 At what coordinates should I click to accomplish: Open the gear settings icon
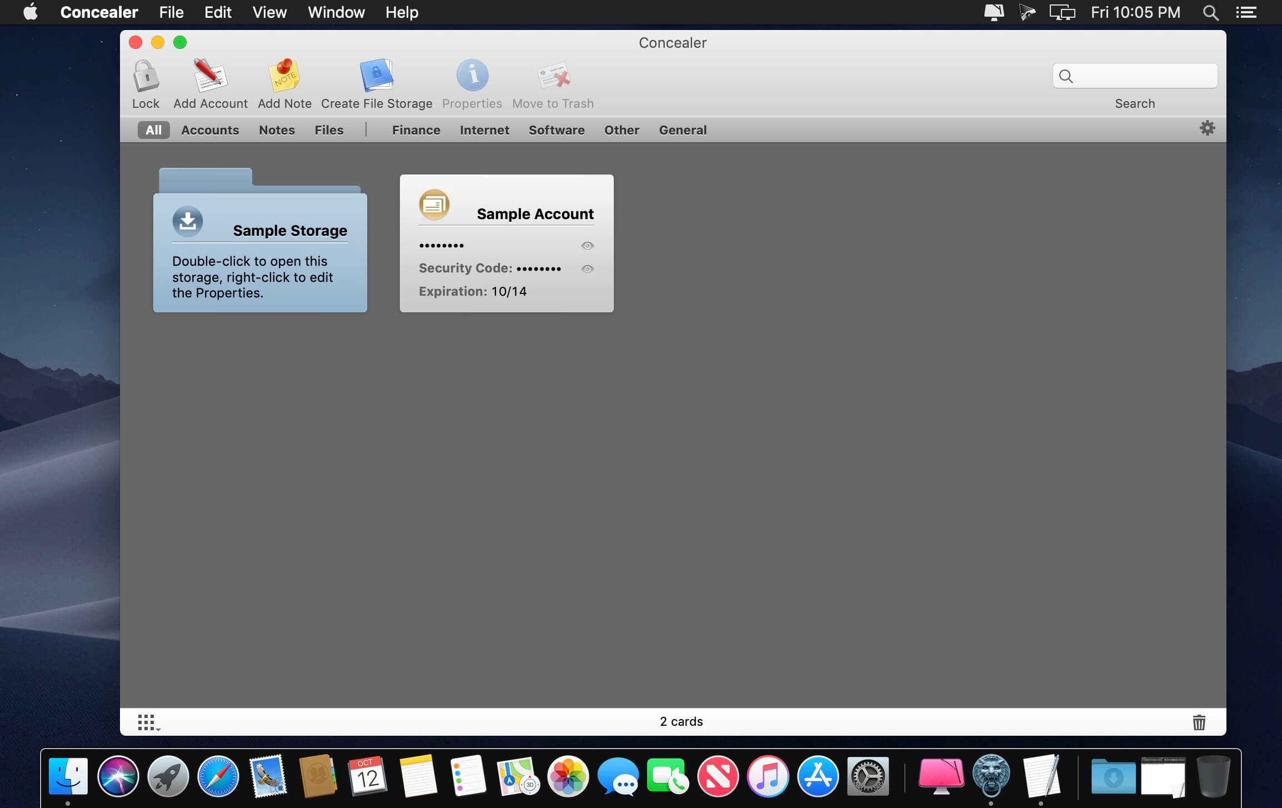(1207, 128)
